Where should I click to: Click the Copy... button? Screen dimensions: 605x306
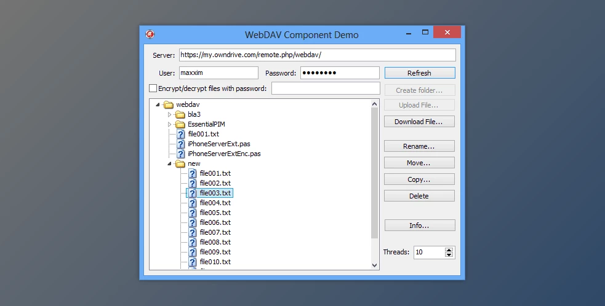[419, 179]
